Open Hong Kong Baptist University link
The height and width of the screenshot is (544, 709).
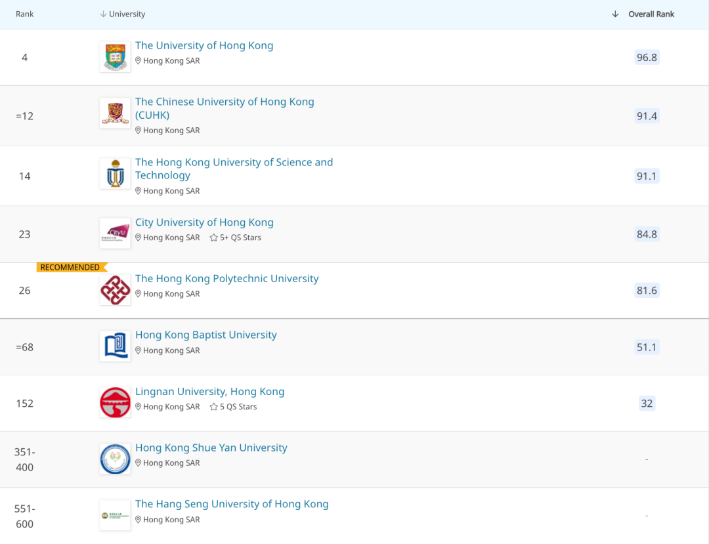pyautogui.click(x=206, y=335)
